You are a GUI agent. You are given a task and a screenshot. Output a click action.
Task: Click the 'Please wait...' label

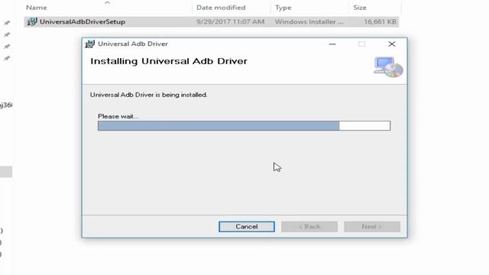click(x=118, y=116)
